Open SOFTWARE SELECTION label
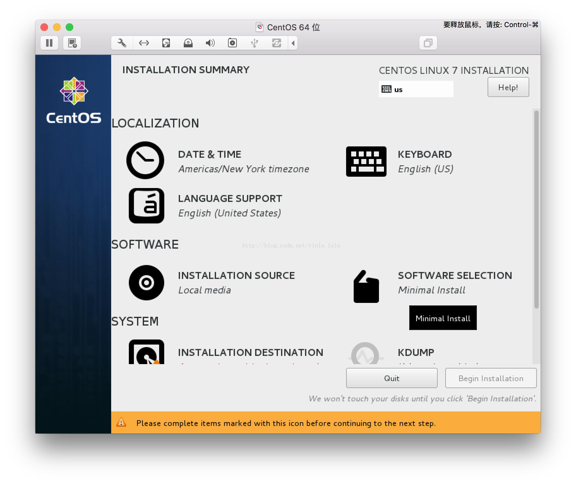Image resolution: width=576 pixels, height=484 pixels. pyautogui.click(x=455, y=275)
